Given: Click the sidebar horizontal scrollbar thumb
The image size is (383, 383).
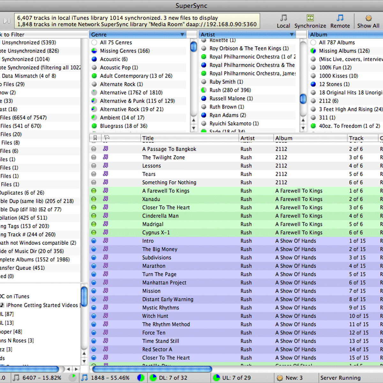Looking at the screenshot, I should [x=29, y=369].
